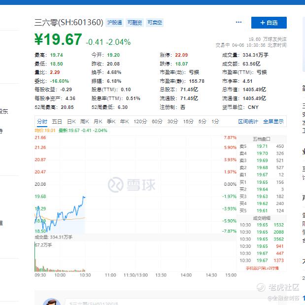
Task: Open the three-dot more options menu
Action: [x=238, y=22]
